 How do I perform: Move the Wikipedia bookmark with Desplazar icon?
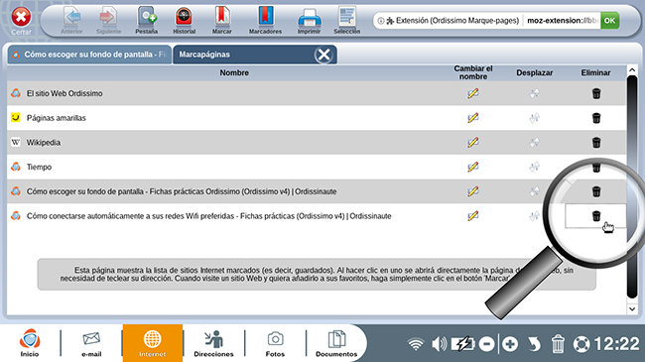click(x=534, y=143)
